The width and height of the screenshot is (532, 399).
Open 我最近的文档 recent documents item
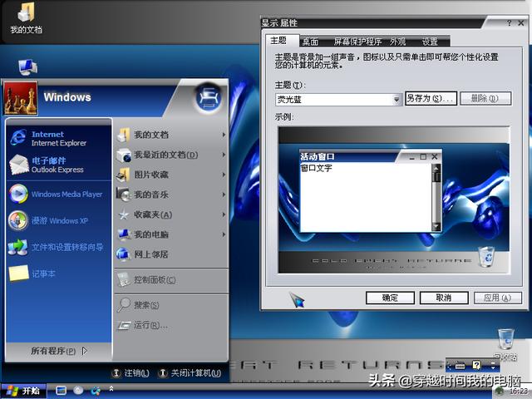(171, 155)
